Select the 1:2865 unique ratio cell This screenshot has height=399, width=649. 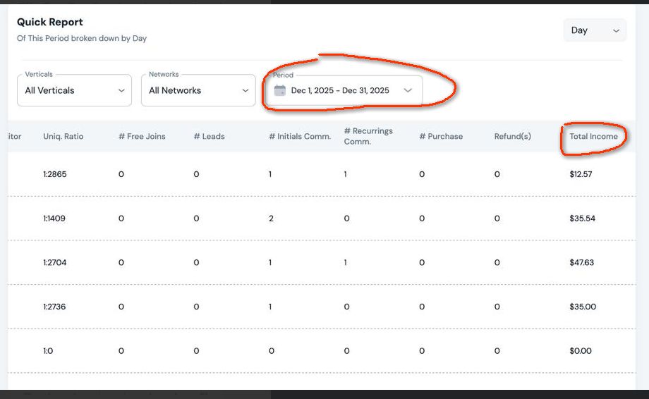pos(54,174)
